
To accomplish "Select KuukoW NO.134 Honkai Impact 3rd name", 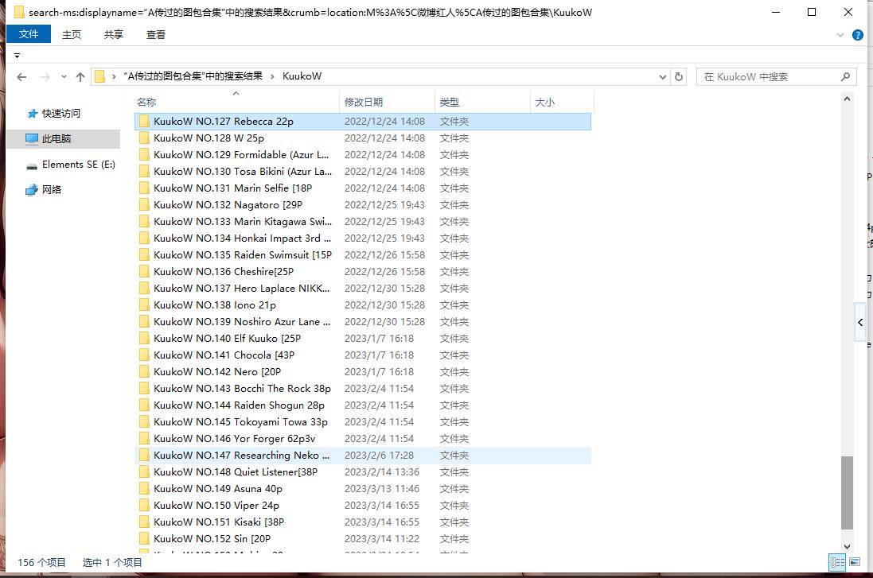I will [x=242, y=238].
